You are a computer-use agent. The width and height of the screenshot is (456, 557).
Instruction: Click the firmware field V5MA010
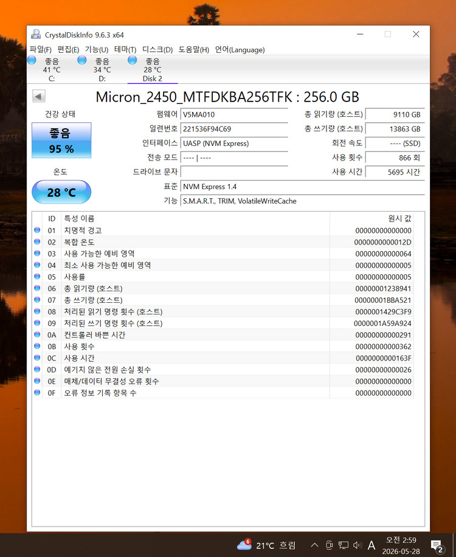click(234, 114)
